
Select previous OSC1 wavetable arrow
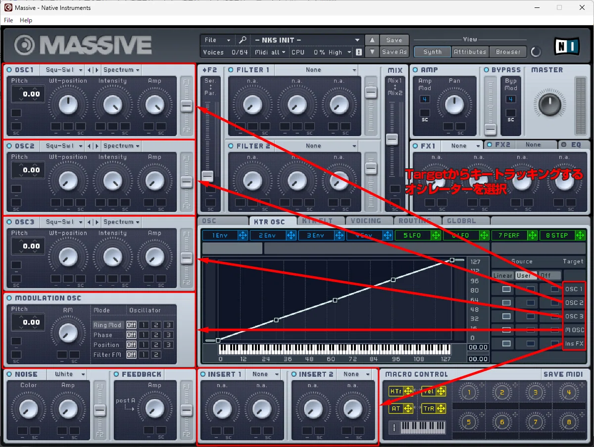coord(89,70)
